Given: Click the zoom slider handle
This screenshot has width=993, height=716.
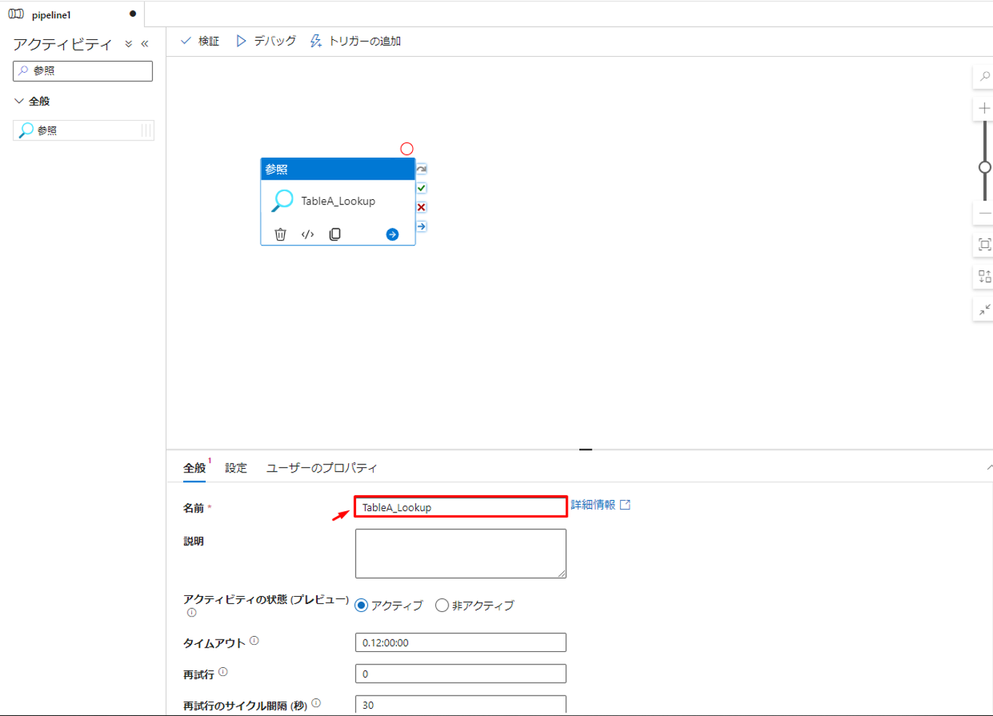Looking at the screenshot, I should coord(984,167).
